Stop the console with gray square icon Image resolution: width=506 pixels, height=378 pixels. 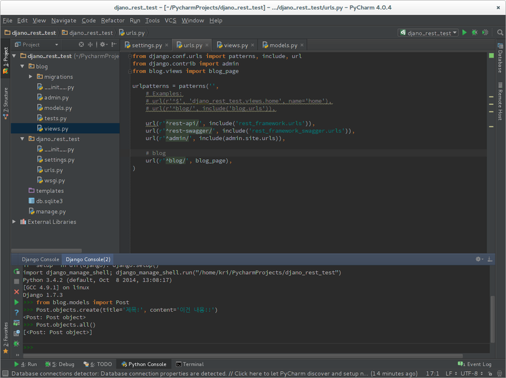point(16,281)
